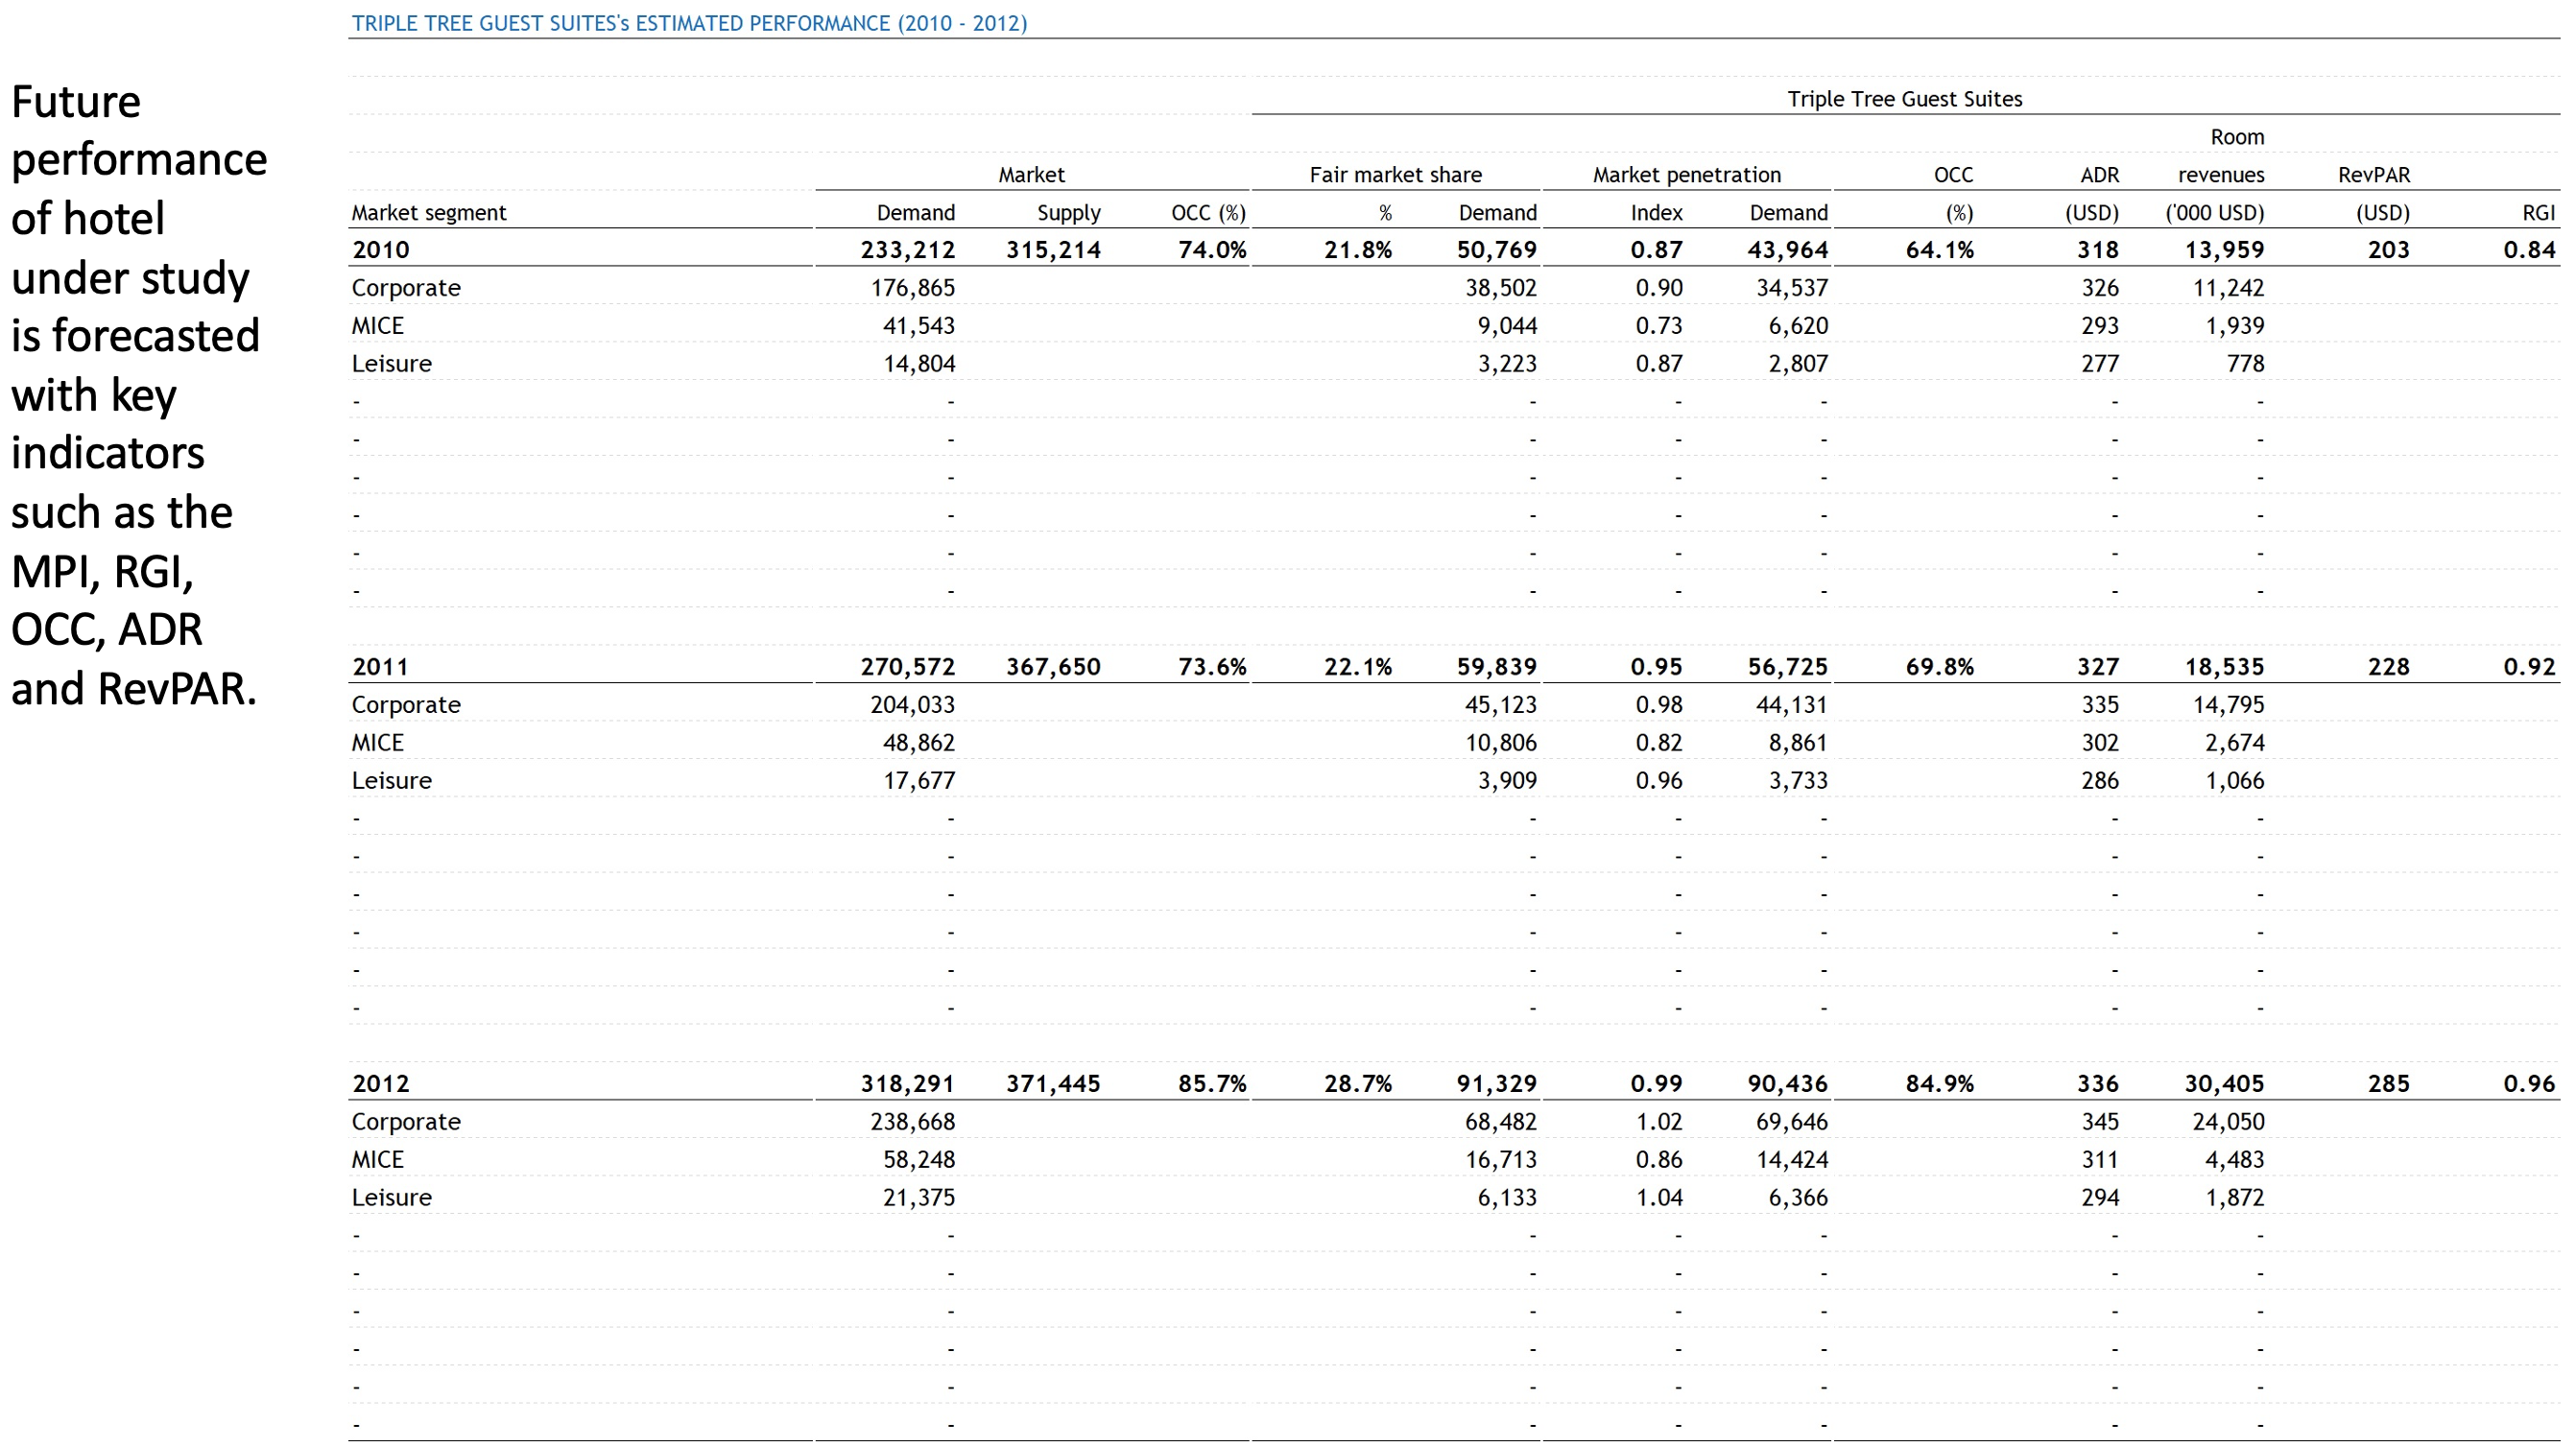Screen dimensions: 2576x1447
Task: Click the 2012 year row label
Action: [x=380, y=1084]
